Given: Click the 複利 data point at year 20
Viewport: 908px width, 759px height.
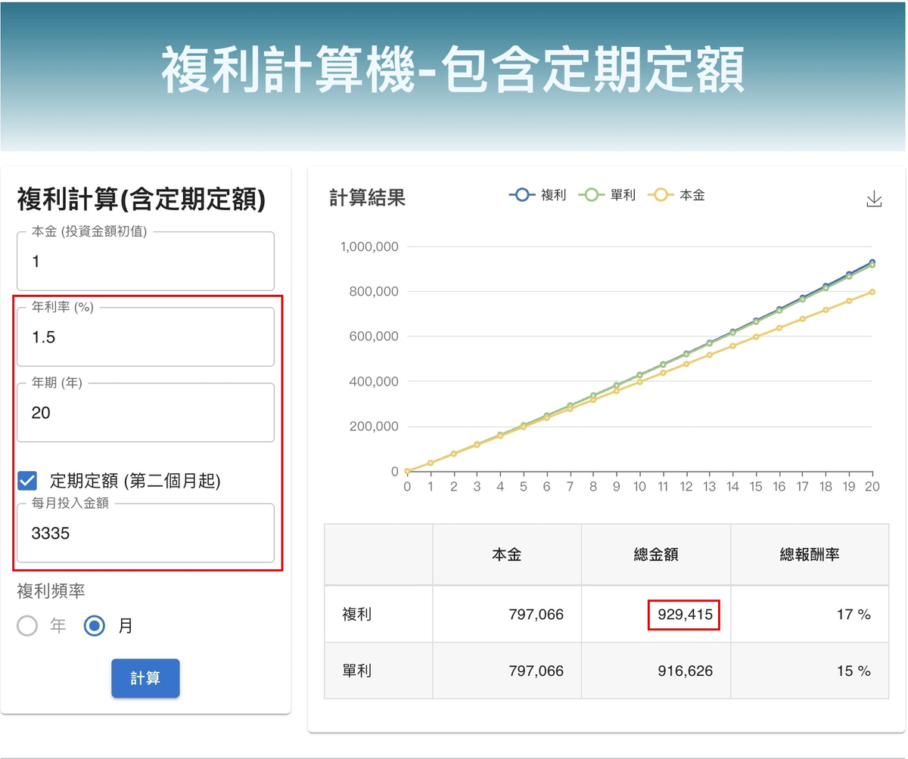Looking at the screenshot, I should pyautogui.click(x=872, y=262).
